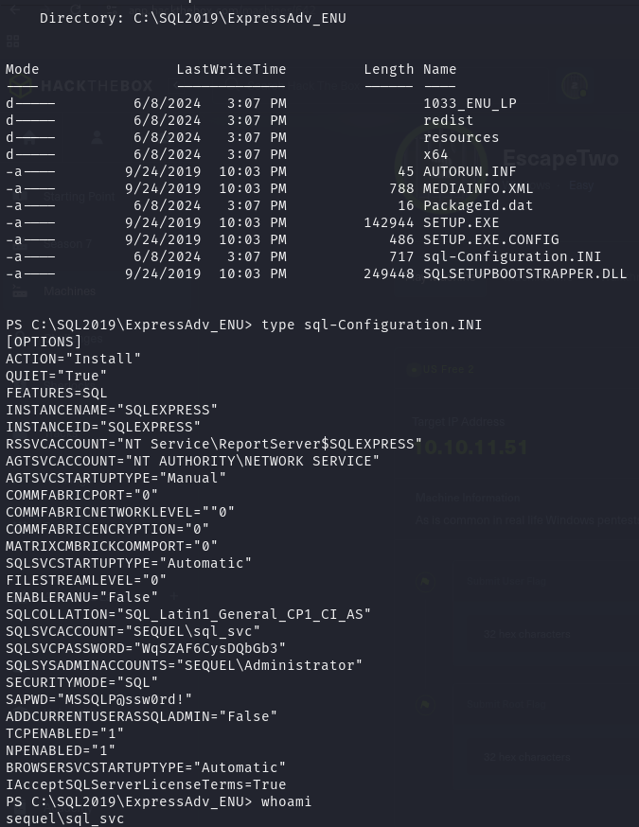Click the user flag 32 hex characters field
The width and height of the screenshot is (639, 827).
coord(526,634)
